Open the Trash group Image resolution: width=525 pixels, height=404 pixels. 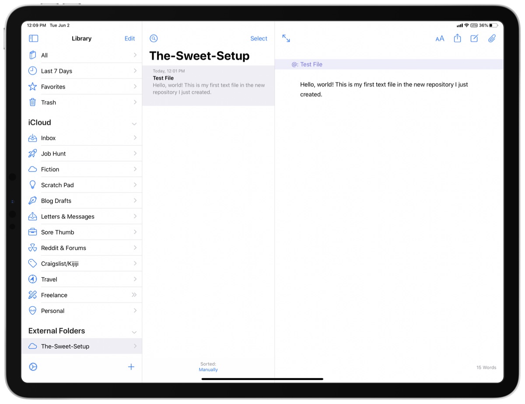(x=82, y=102)
